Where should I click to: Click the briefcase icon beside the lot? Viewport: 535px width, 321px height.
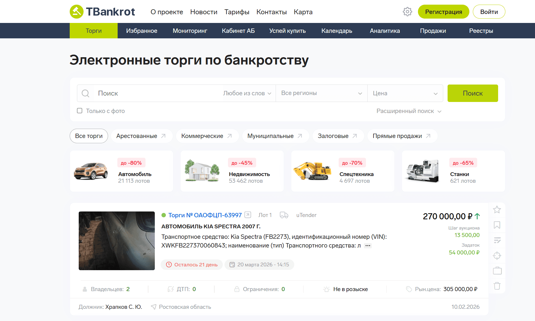(x=497, y=271)
